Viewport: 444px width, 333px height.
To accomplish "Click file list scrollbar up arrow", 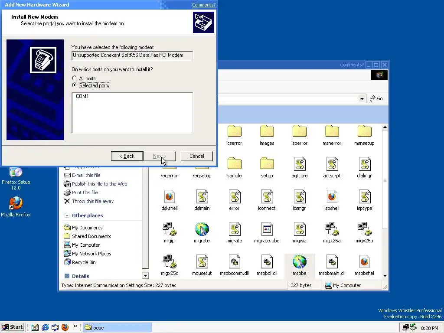I will [385, 127].
